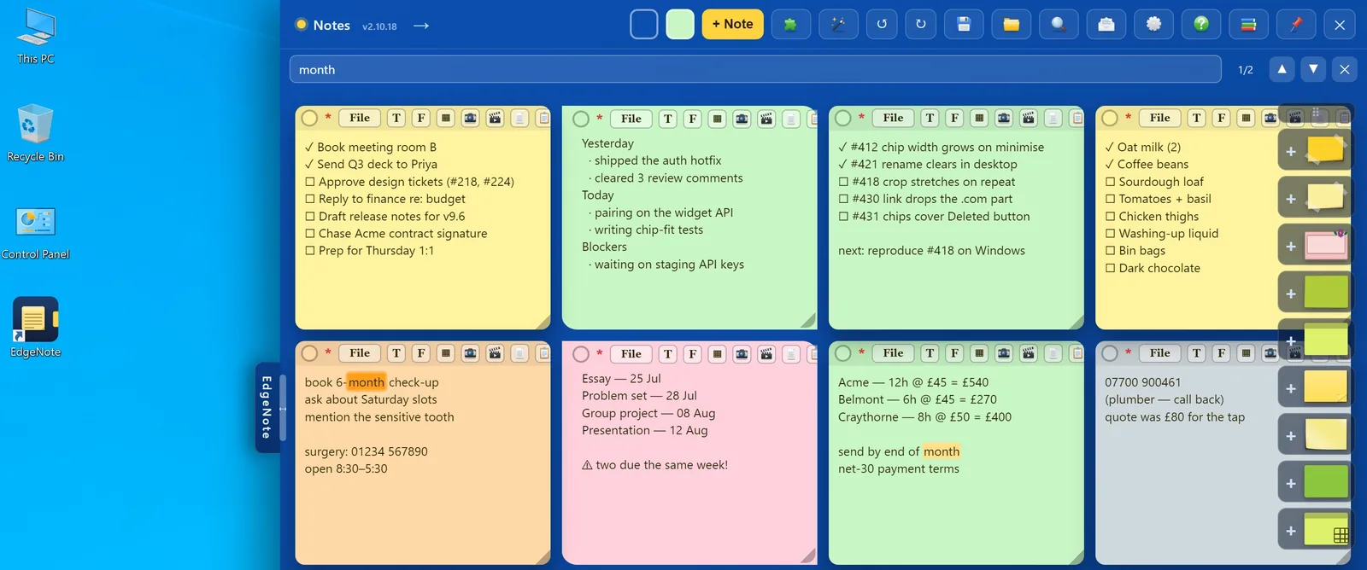Click the camera icon on the meeting room note

click(x=470, y=118)
